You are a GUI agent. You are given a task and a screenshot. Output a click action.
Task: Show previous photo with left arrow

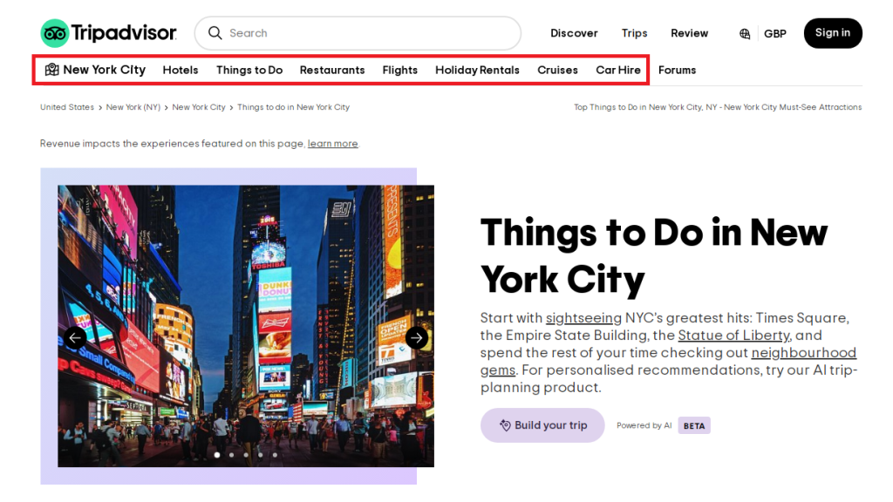tap(75, 337)
